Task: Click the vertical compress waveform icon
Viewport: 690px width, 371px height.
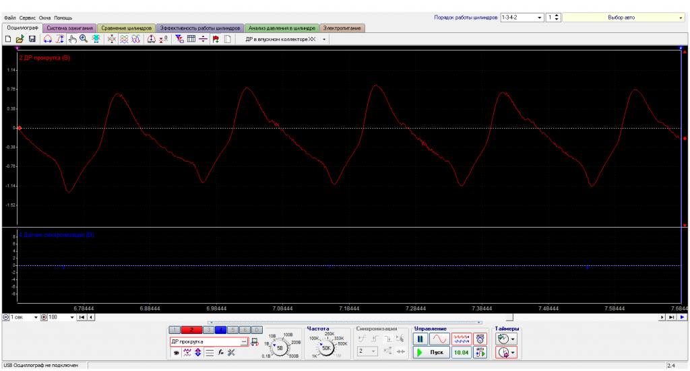Action: [x=112, y=39]
